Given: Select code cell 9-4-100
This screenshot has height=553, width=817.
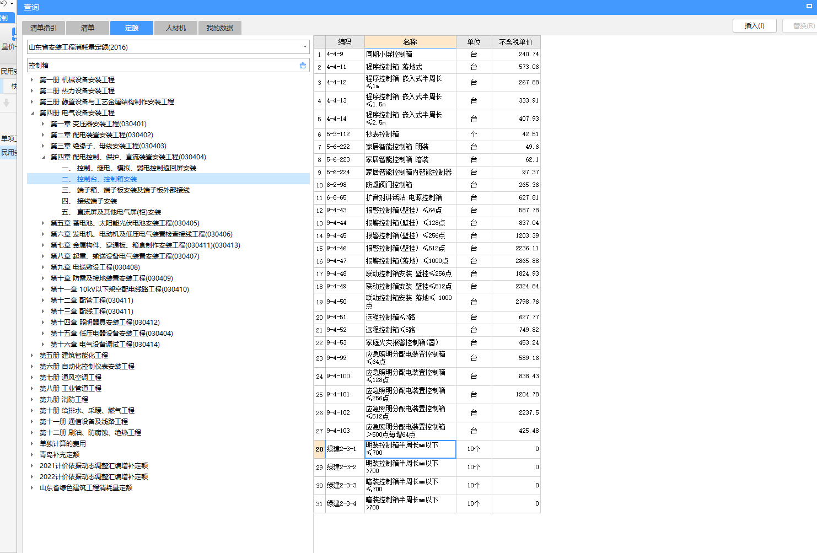Looking at the screenshot, I should pos(345,376).
